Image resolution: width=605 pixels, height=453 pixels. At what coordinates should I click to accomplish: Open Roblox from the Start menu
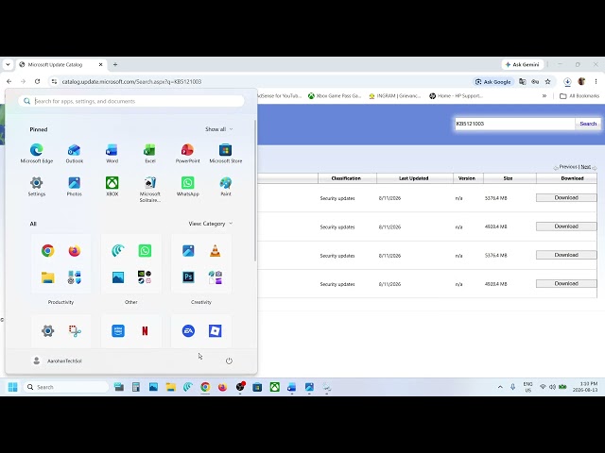click(x=215, y=331)
